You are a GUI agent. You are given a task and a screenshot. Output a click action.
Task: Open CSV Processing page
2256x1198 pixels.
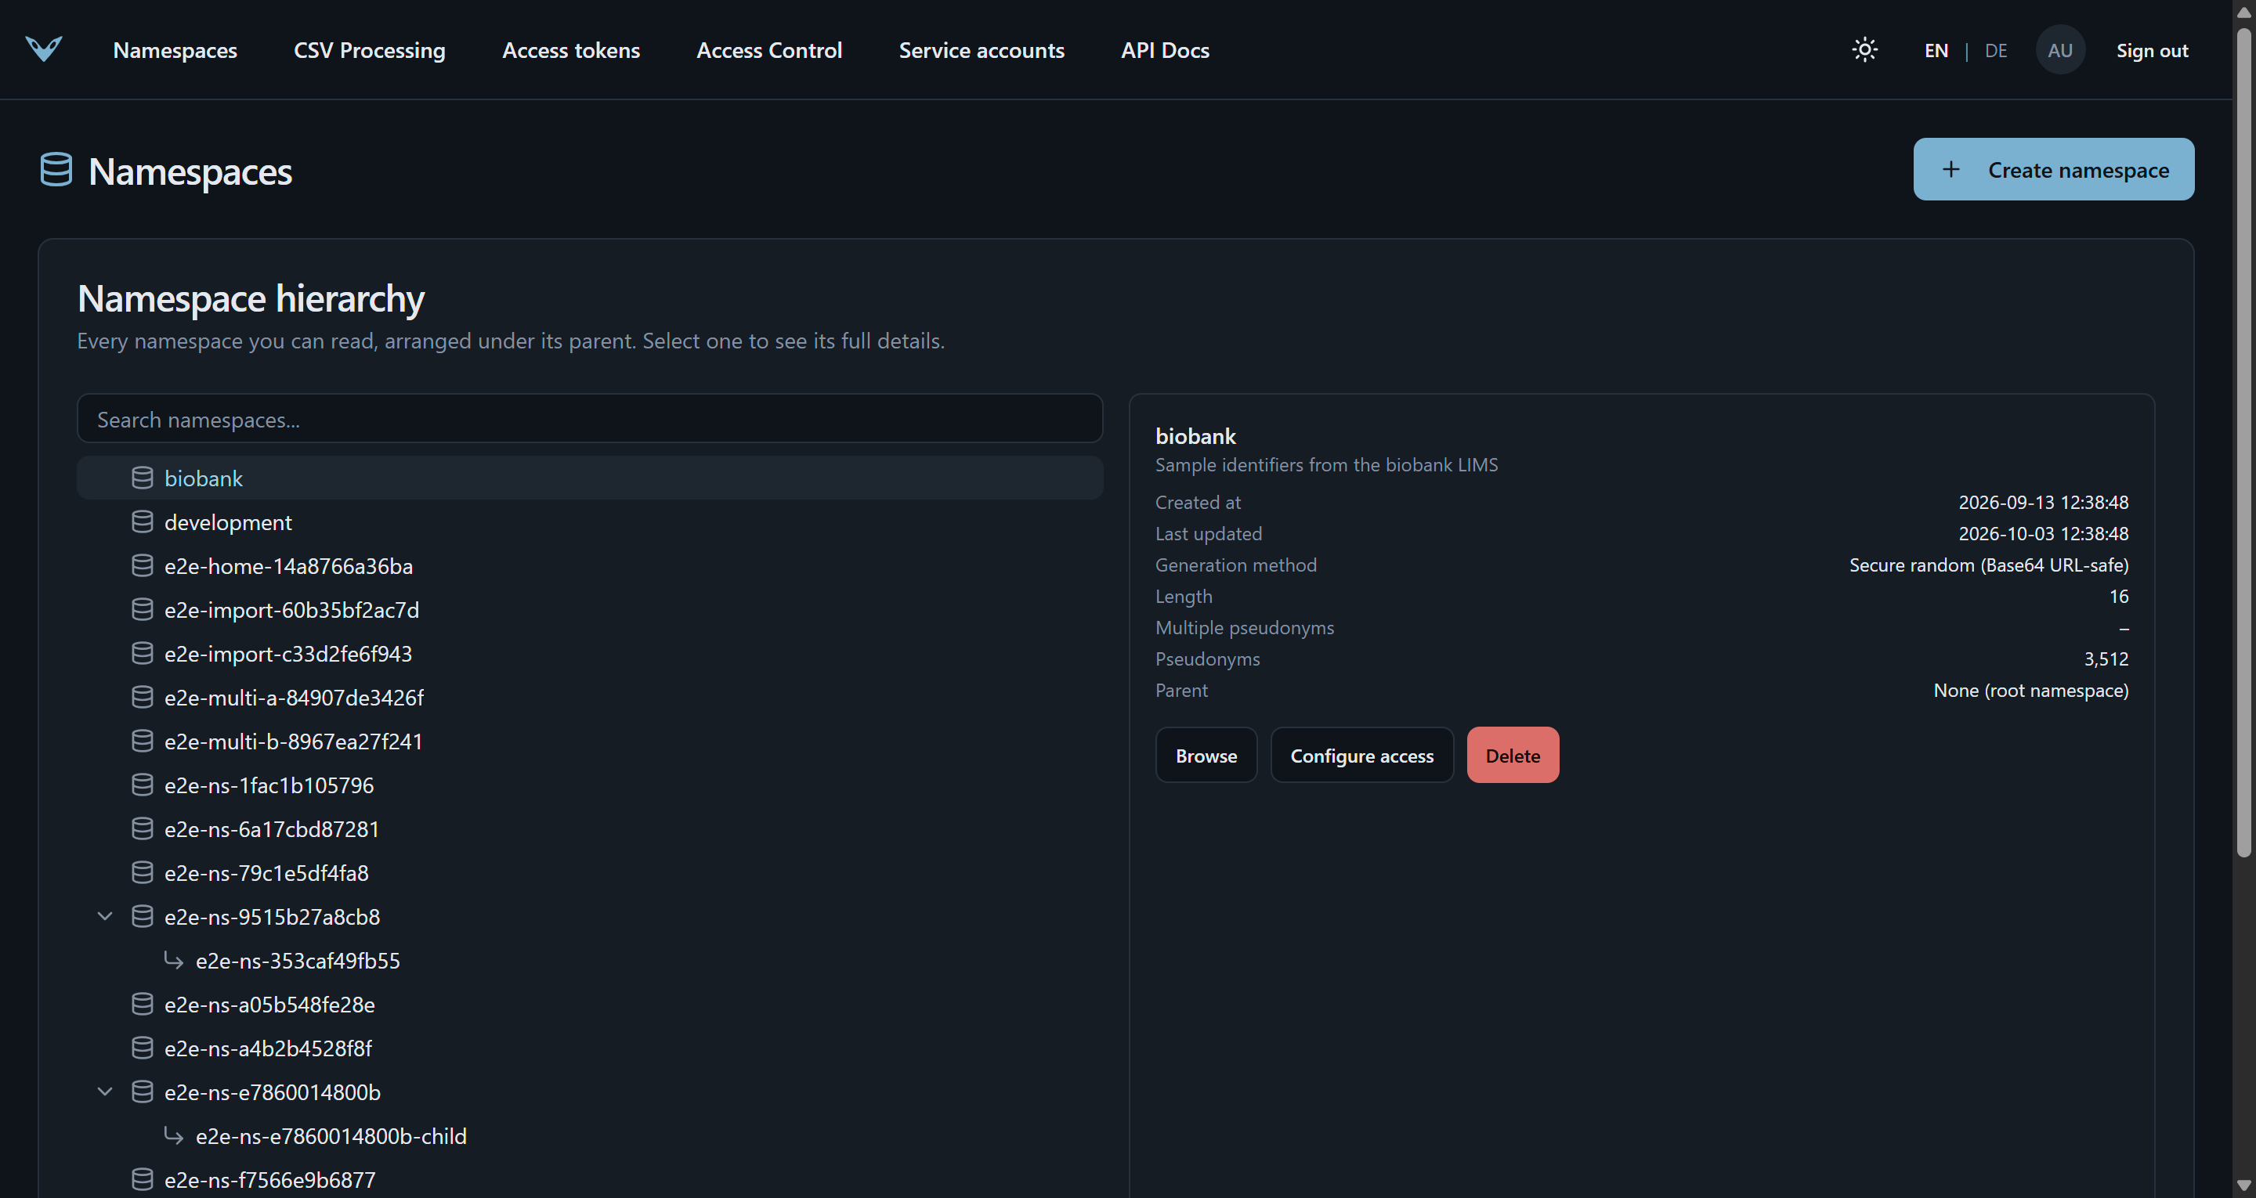click(x=370, y=51)
